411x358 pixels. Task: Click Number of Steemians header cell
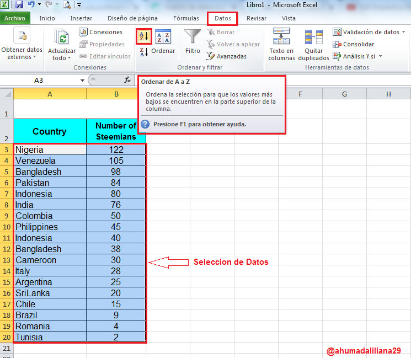pyautogui.click(x=116, y=131)
